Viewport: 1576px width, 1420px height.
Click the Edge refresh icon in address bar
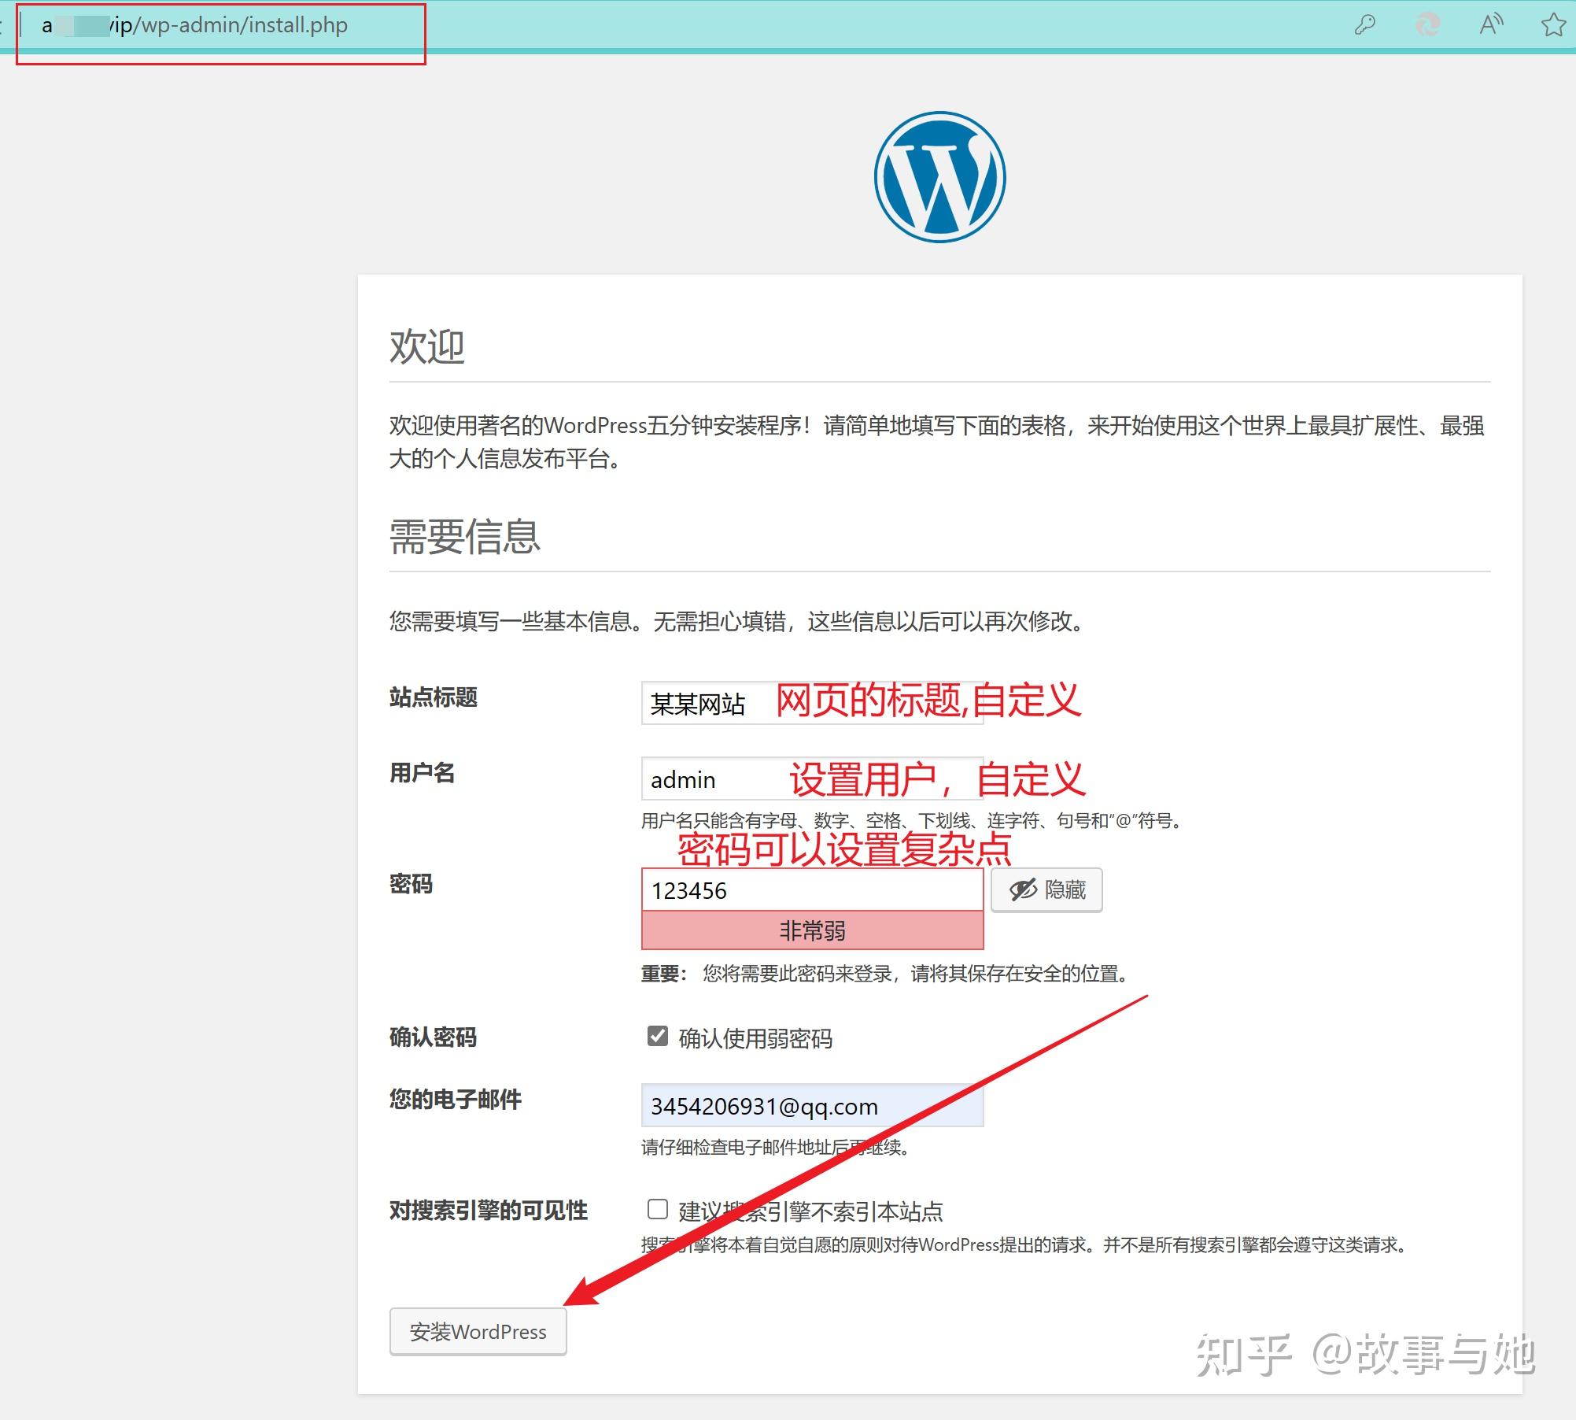[1428, 25]
